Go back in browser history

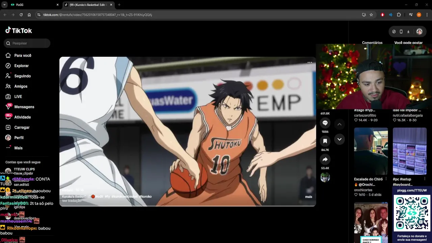click(5, 15)
